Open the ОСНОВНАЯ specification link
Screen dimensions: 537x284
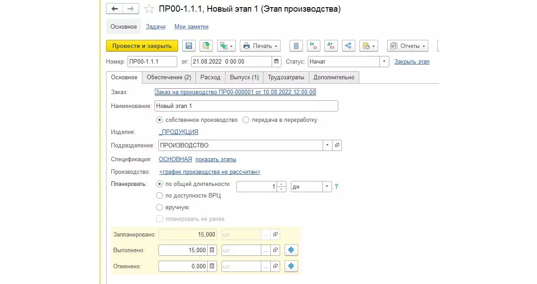(x=175, y=159)
